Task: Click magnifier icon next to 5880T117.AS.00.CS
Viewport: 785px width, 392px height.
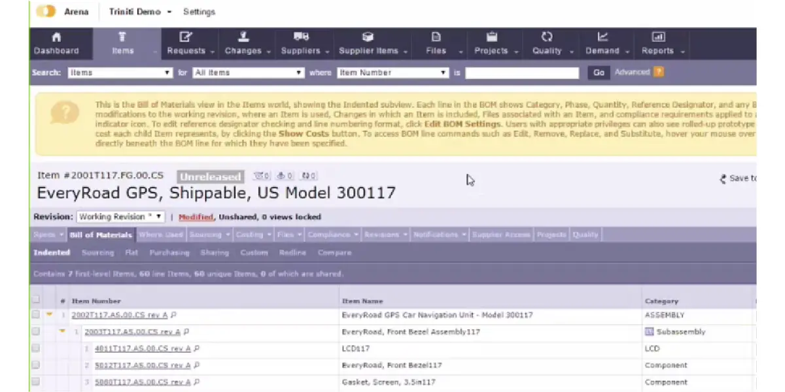Action: (197, 382)
